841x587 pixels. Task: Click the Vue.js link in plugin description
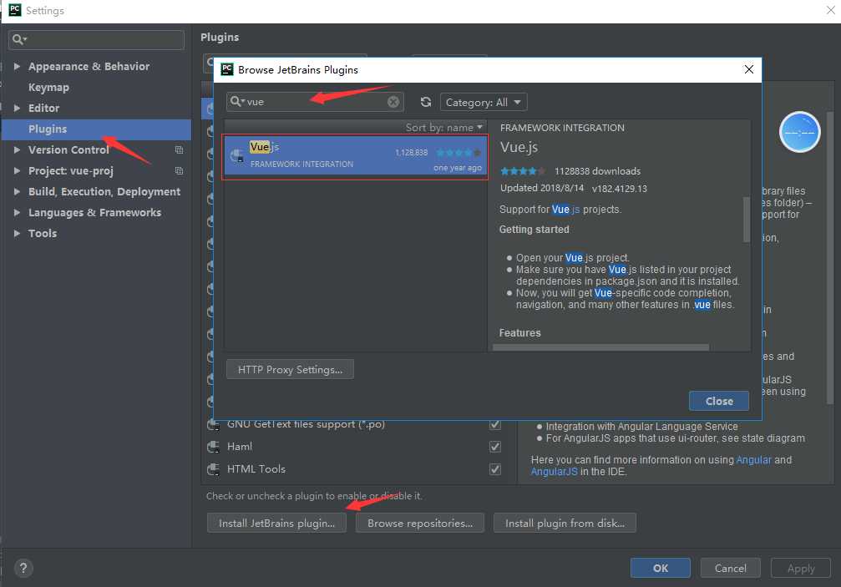tap(565, 210)
